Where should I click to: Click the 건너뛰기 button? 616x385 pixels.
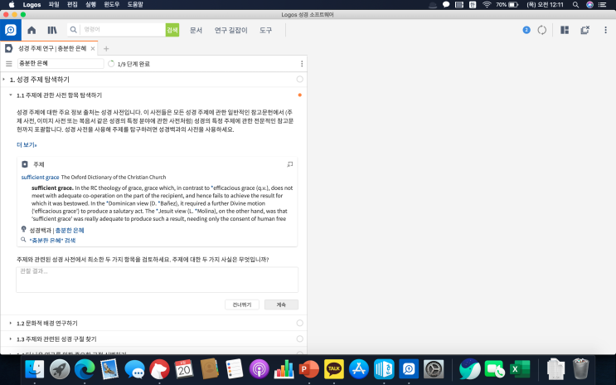pyautogui.click(x=242, y=305)
